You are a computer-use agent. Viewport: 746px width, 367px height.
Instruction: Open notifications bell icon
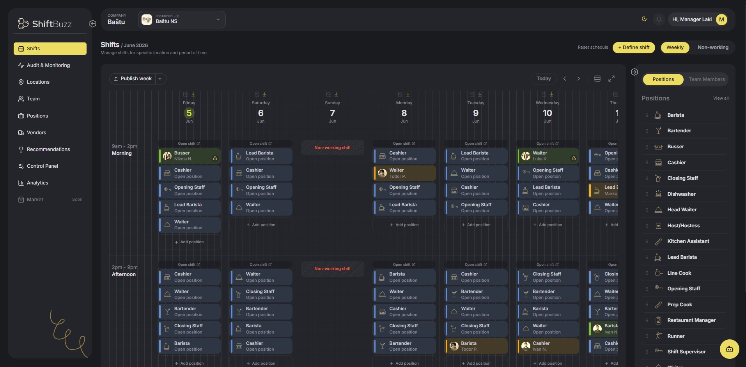(659, 19)
